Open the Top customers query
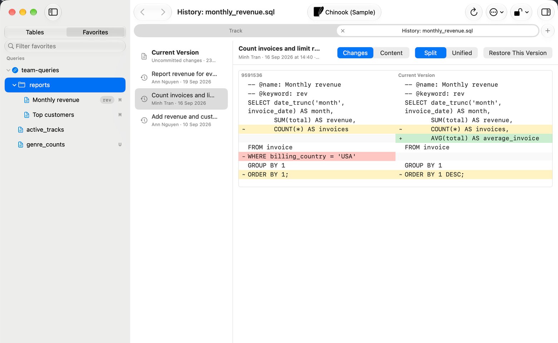558x343 pixels. pyautogui.click(x=53, y=115)
